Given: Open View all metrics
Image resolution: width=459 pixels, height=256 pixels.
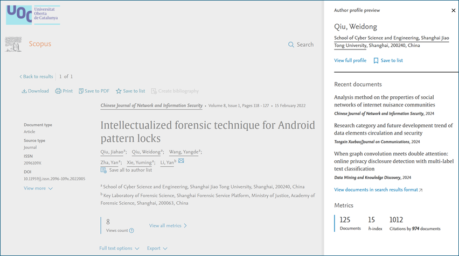Looking at the screenshot, I should click(168, 226).
